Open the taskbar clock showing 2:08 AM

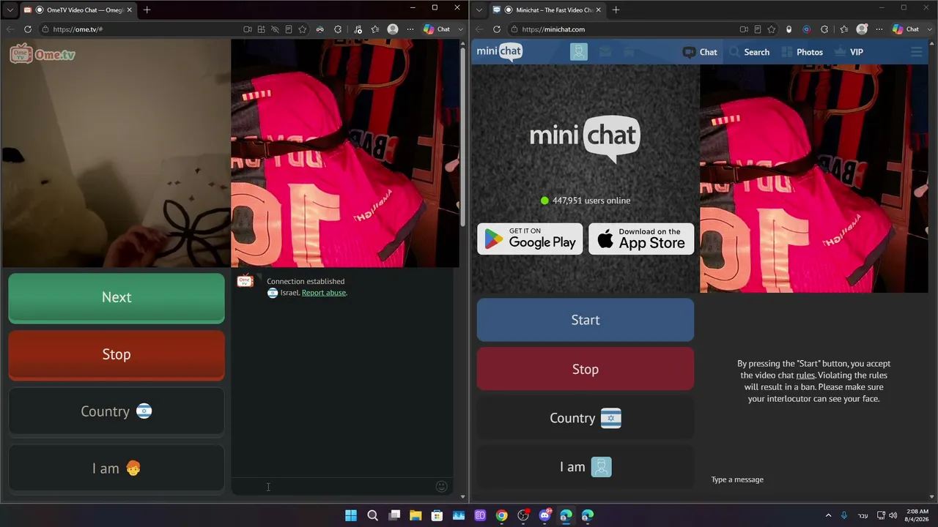(x=917, y=515)
